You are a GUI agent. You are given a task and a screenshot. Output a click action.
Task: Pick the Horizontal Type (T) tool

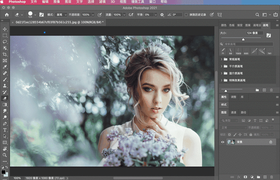[x=5, y=130]
